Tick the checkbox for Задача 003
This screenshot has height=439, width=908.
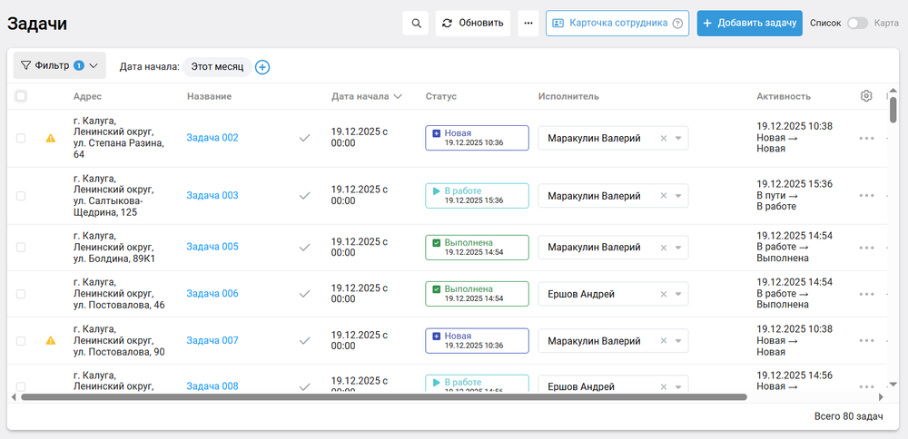pos(21,195)
